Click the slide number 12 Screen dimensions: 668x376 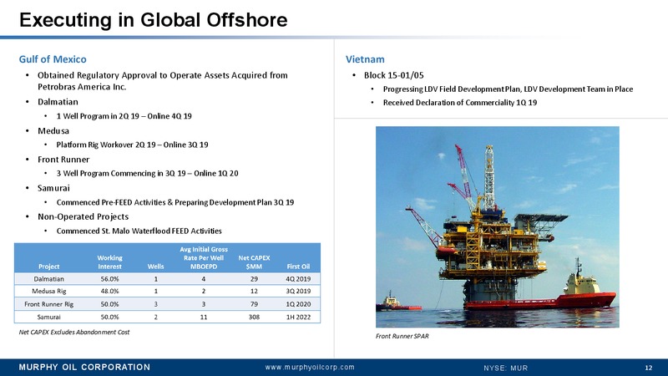pos(649,368)
